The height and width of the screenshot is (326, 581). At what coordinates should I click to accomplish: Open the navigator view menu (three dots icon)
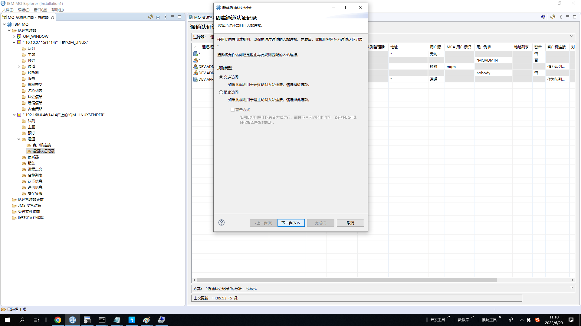coord(166,17)
